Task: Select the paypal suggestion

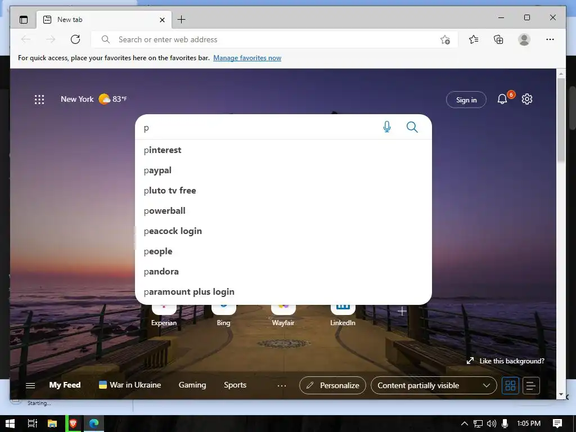Action: coord(283,170)
